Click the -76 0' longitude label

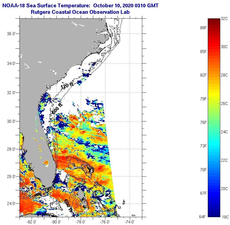coord(105,222)
